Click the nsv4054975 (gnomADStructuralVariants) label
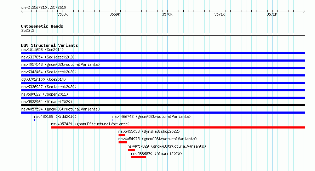The height and width of the screenshot is (171, 315). point(157,139)
